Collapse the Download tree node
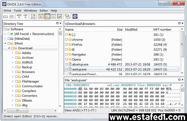 (9, 48)
